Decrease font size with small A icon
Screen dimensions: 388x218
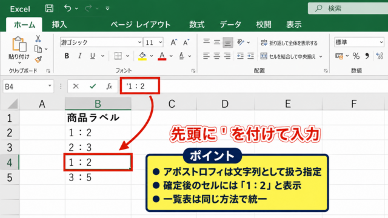186,42
